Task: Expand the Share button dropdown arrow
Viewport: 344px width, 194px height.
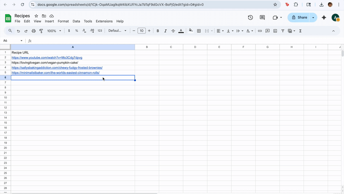Action: point(313,18)
